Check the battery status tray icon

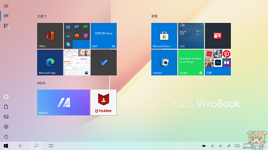[204, 146]
